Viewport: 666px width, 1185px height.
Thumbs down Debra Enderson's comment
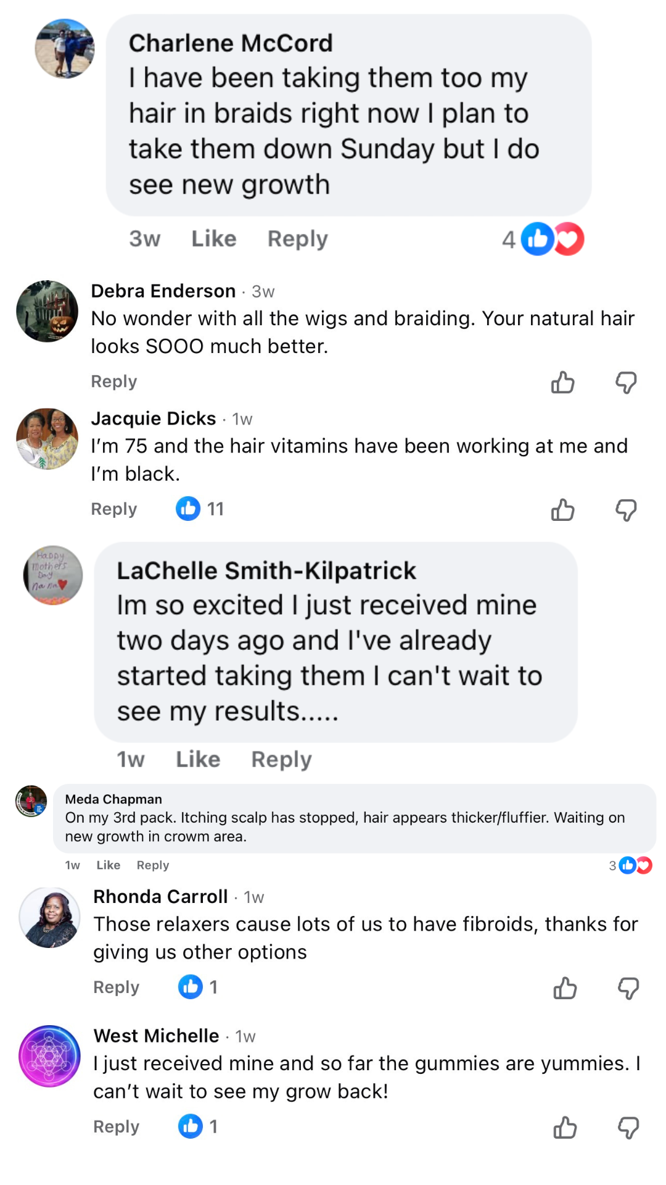[x=626, y=383]
